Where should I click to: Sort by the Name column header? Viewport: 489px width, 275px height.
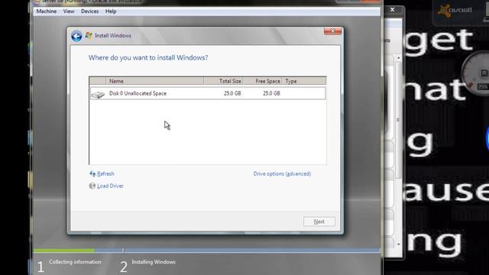tap(155, 81)
